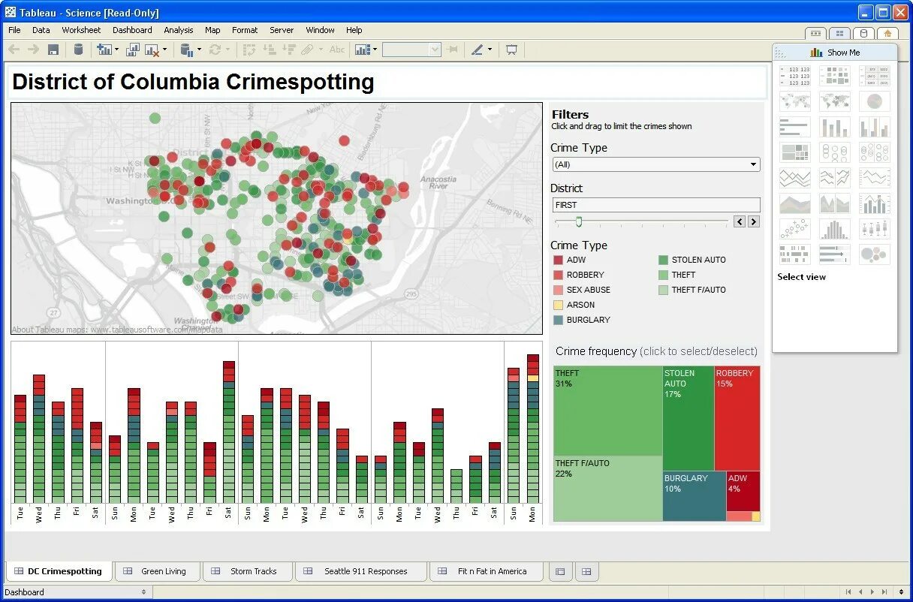Switch to the Fit n Fat in America tab
This screenshot has width=913, height=602.
click(x=485, y=571)
